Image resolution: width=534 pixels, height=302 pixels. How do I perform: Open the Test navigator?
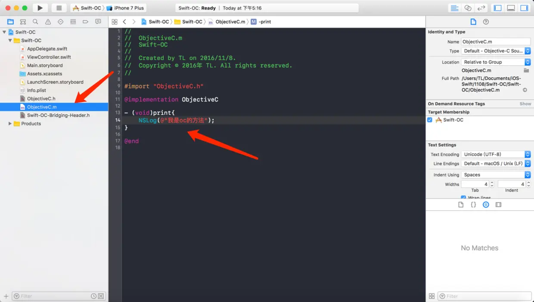click(x=60, y=21)
